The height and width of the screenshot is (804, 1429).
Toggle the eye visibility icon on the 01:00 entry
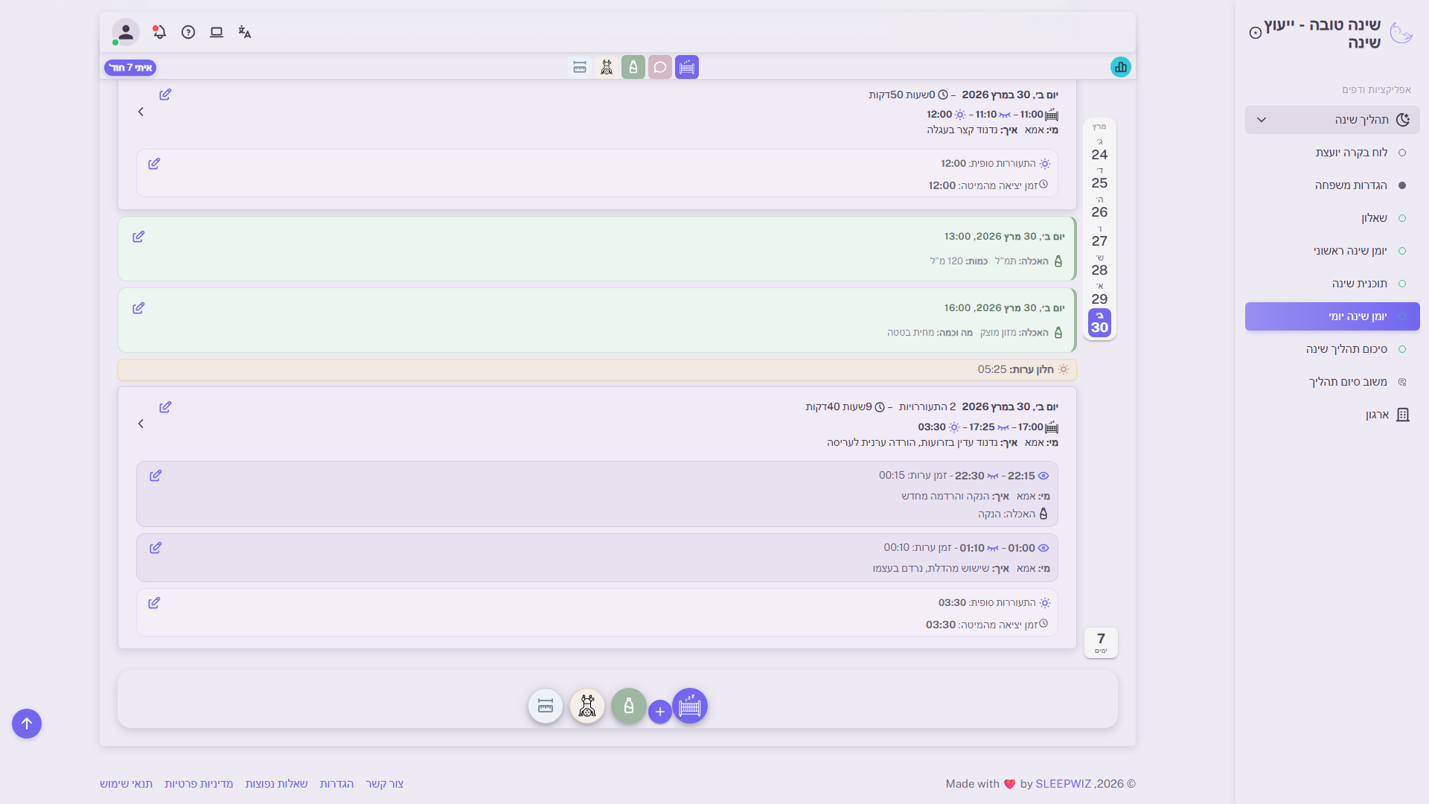tap(1043, 547)
